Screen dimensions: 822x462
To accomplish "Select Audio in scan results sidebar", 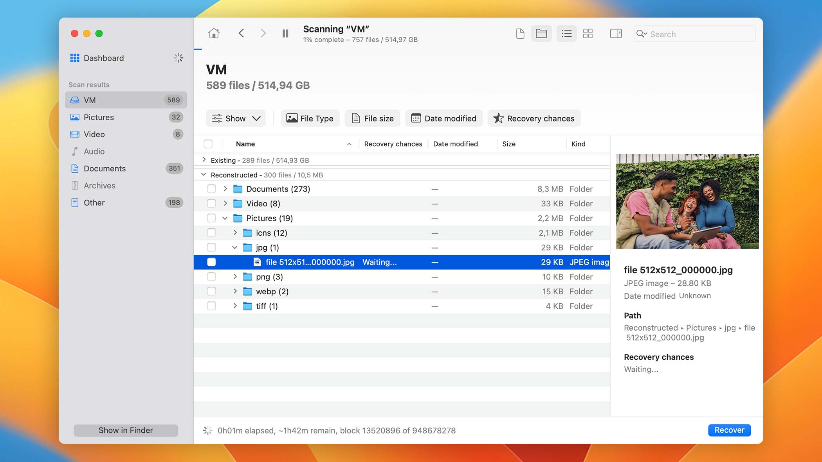I will pos(126,151).
